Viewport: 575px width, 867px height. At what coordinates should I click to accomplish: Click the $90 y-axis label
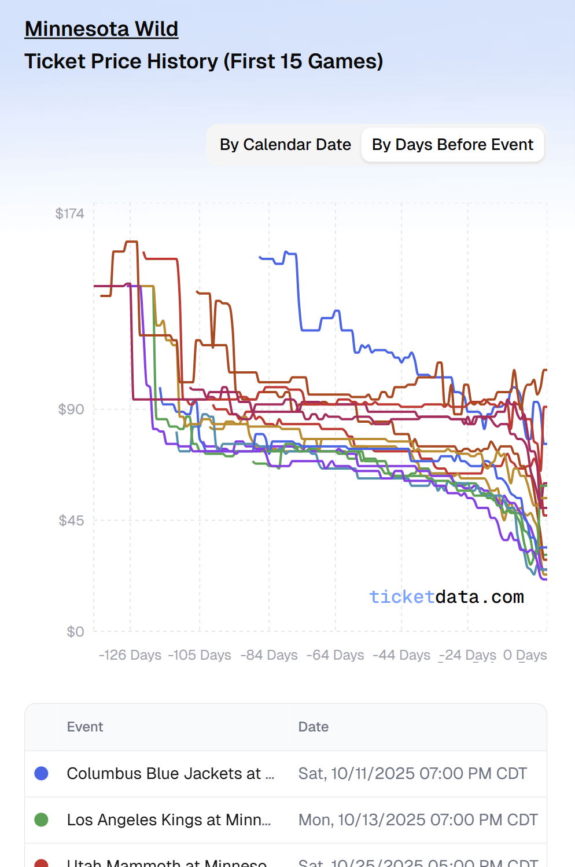71,409
